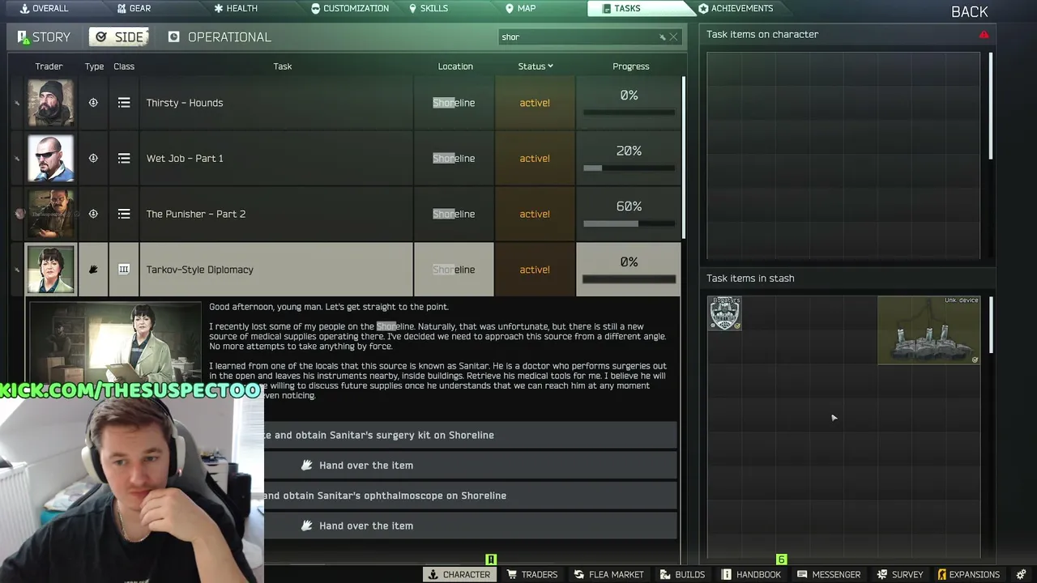Image resolution: width=1037 pixels, height=583 pixels.
Task: Toggle the tracking pin for Thirsty – Hounds
Action: (x=17, y=103)
